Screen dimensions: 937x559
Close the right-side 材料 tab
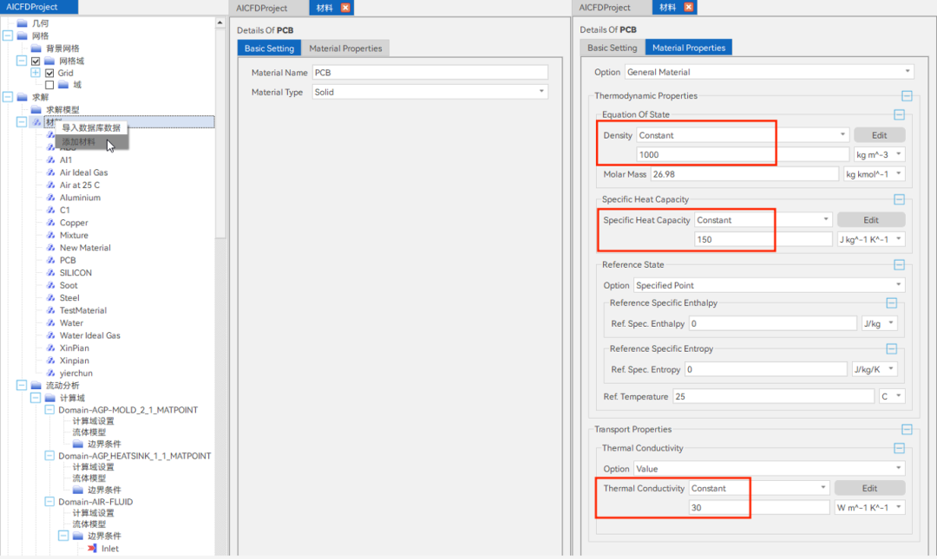(688, 7)
